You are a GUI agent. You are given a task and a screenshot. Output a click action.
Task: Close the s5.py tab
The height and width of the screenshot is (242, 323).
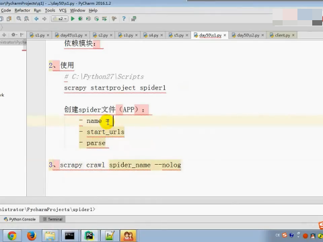187,35
